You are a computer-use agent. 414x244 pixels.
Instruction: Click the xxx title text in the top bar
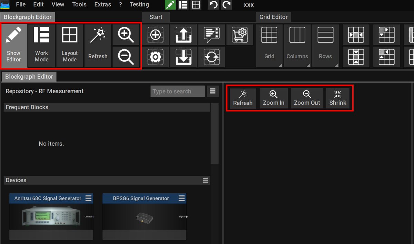coord(249,5)
